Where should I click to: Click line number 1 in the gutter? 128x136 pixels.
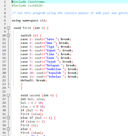pyautogui.click(x=5, y=2)
